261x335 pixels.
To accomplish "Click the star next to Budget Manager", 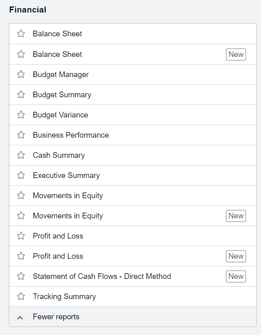I will pyautogui.click(x=21, y=74).
